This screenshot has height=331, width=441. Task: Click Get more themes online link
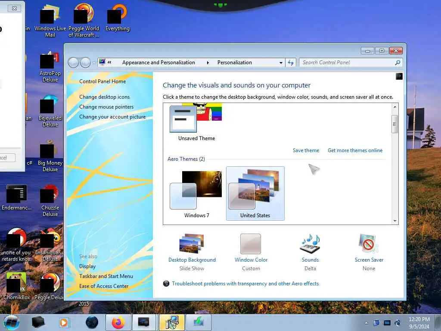(355, 150)
